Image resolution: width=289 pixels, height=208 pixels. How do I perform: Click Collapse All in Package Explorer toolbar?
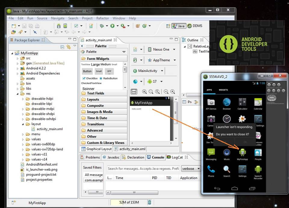pos(63,47)
